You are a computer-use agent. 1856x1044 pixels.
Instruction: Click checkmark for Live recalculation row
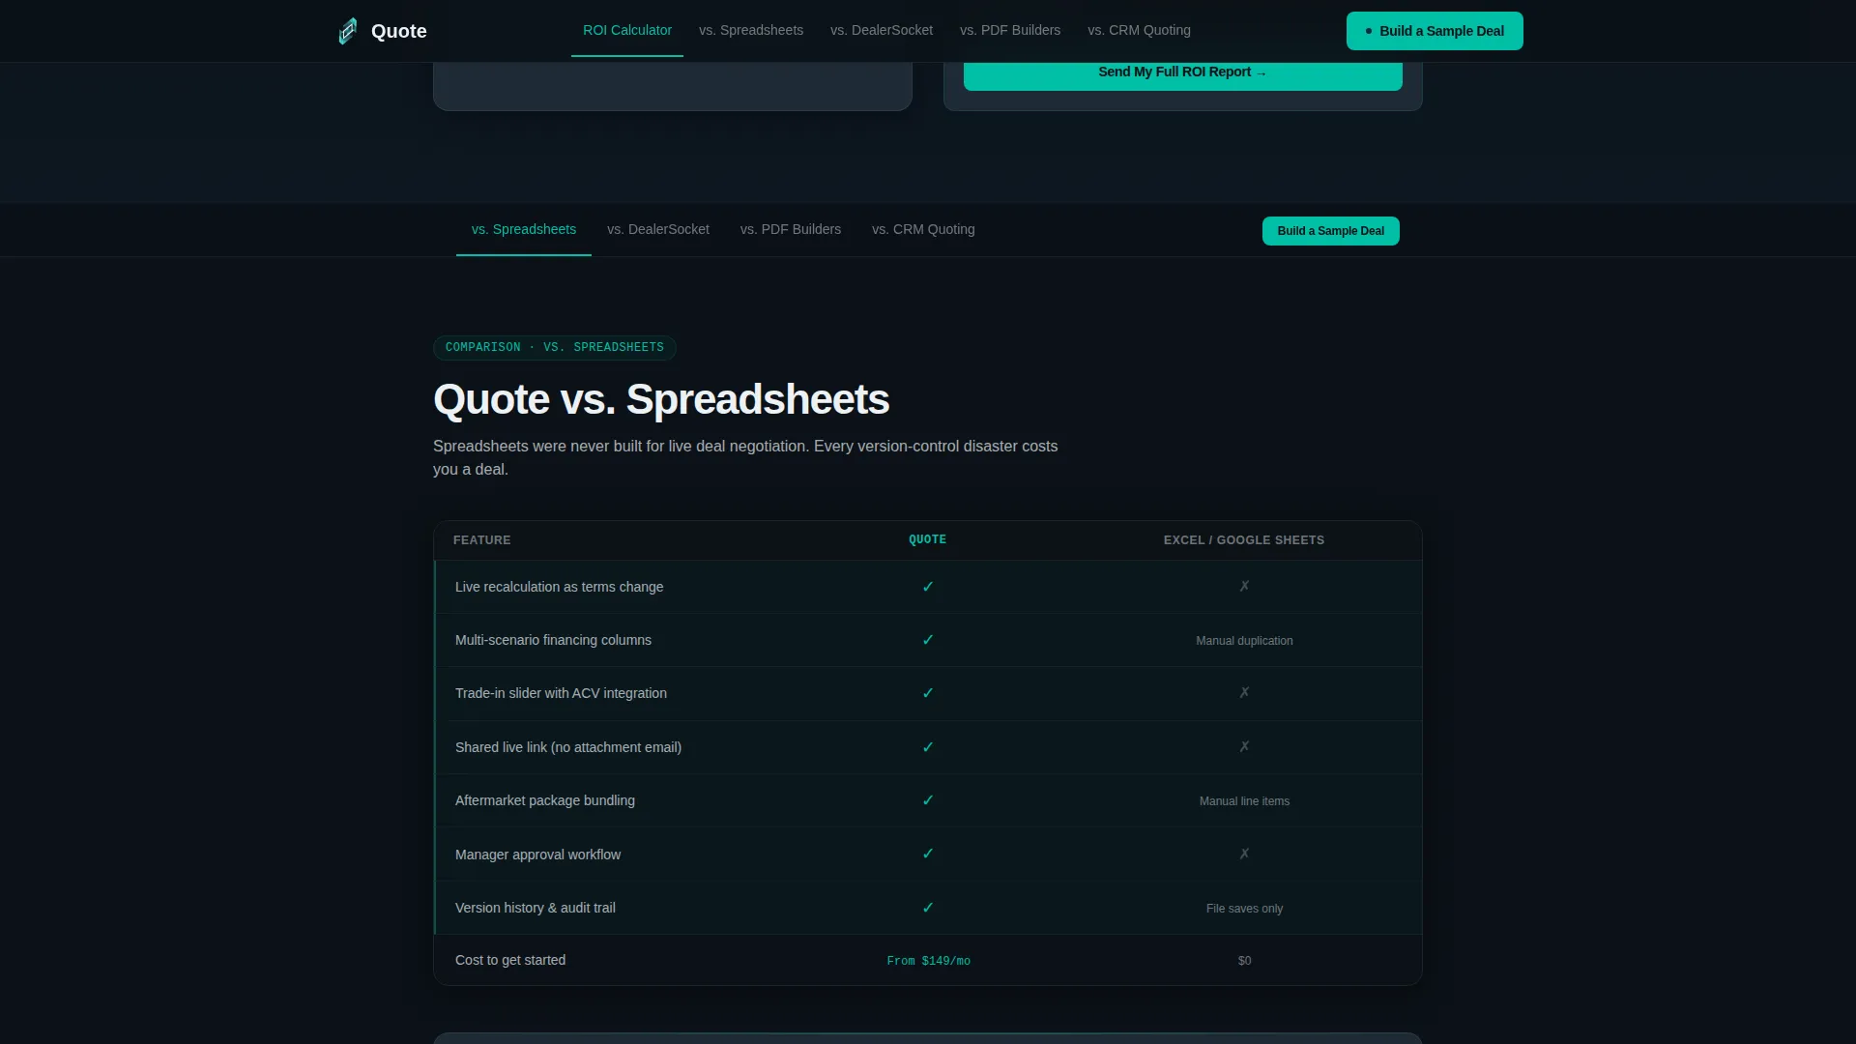pos(928,587)
